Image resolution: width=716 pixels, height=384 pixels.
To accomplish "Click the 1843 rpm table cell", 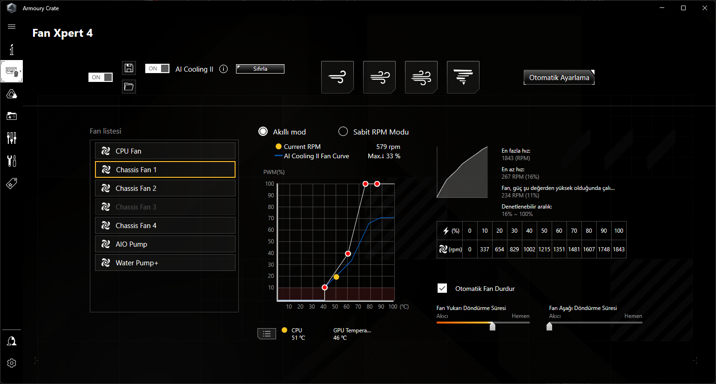I will tap(619, 249).
